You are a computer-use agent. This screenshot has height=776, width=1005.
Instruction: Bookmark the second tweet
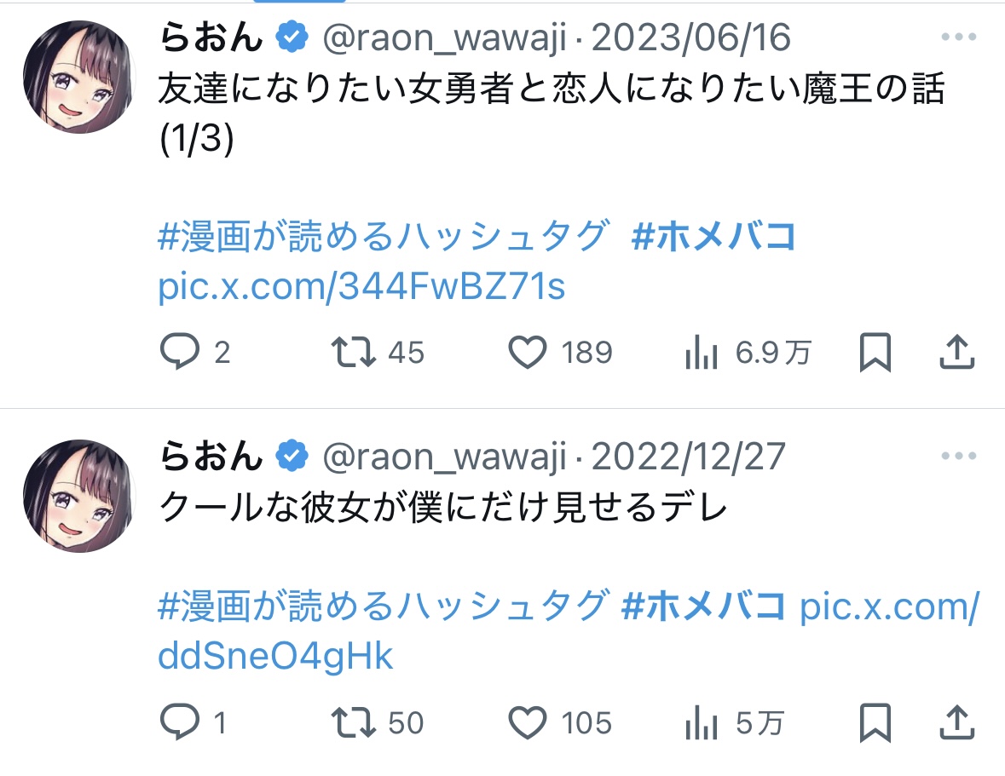click(x=875, y=723)
